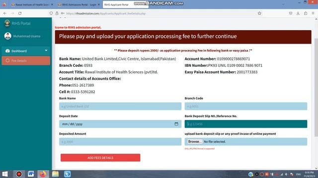This screenshot has height=178, width=318.
Task: Click the ENG language indicator in tray
Action: pos(299,174)
